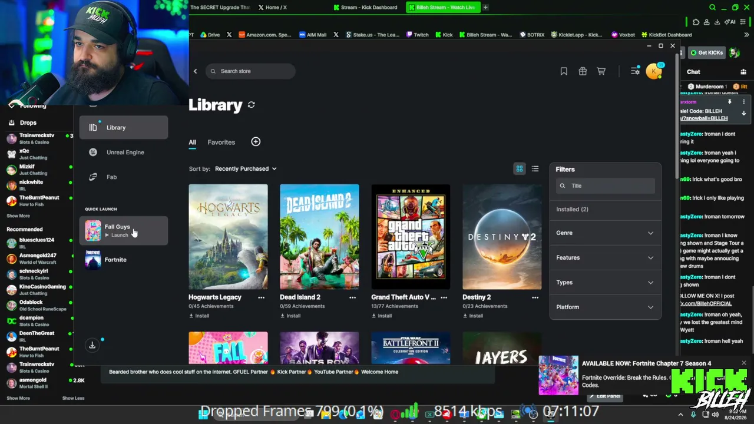This screenshot has width=754, height=424.
Task: Open the Windows taskbar volume icon
Action: (x=715, y=415)
